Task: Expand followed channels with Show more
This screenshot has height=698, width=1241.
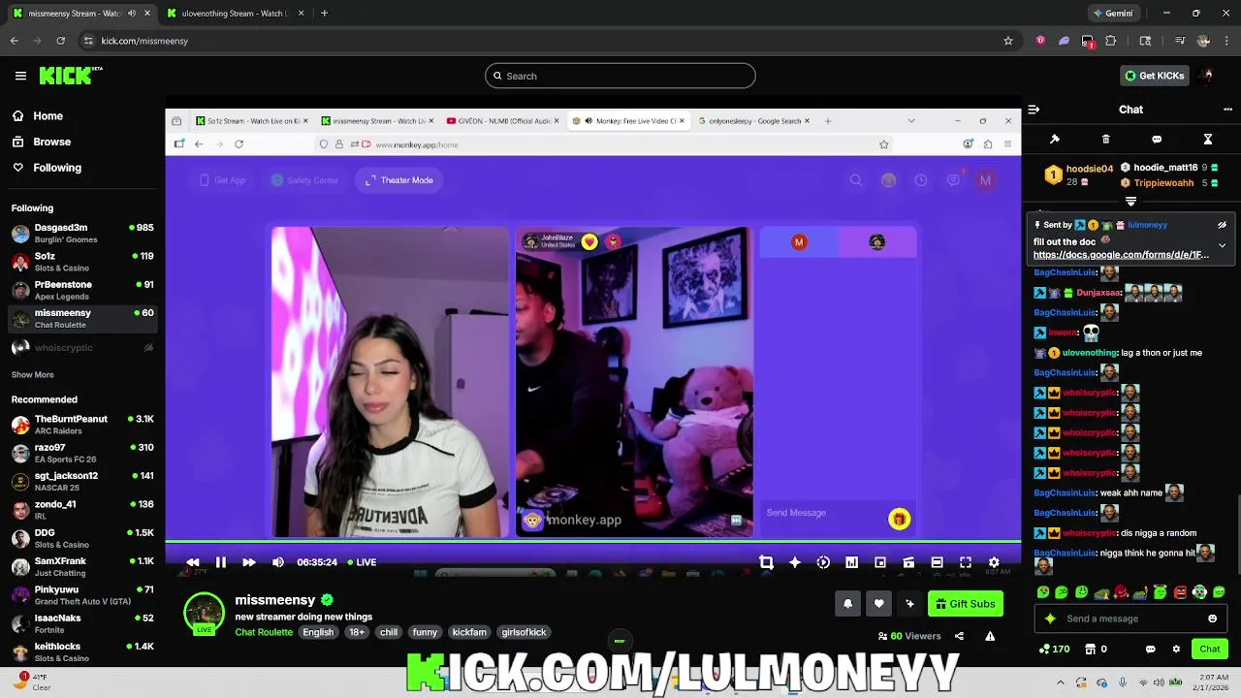Action: pyautogui.click(x=33, y=375)
